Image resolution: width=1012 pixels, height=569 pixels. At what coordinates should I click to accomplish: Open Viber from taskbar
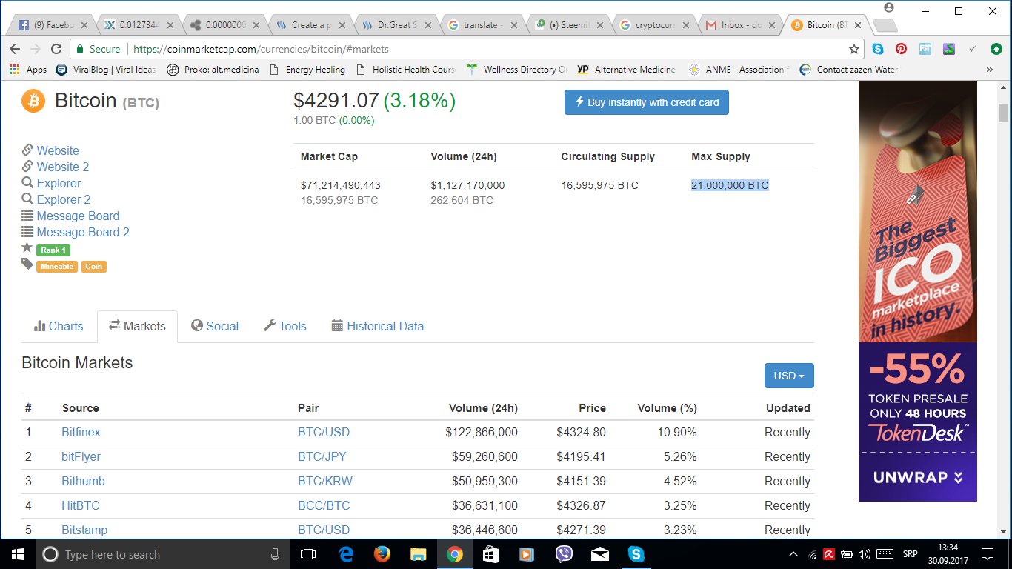tap(564, 554)
